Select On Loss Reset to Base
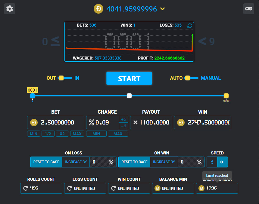Image resolution: width=259 pixels, height=204 pixels. (46, 162)
